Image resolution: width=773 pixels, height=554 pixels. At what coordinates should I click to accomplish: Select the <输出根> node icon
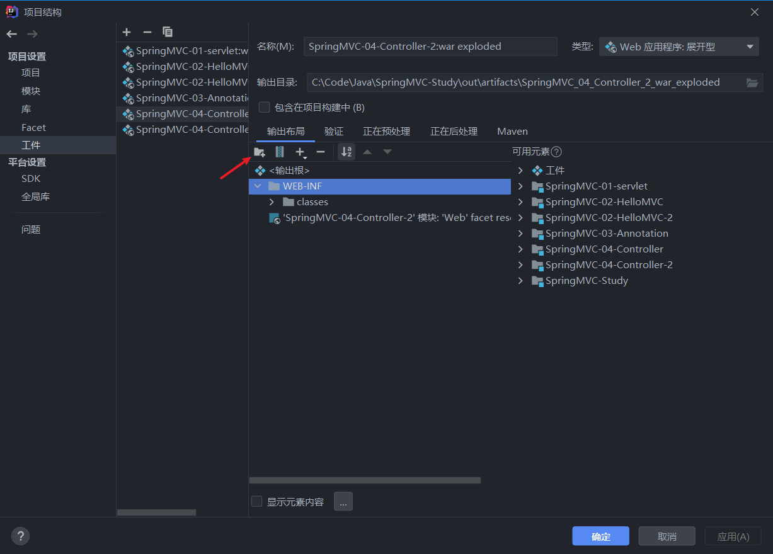point(260,171)
